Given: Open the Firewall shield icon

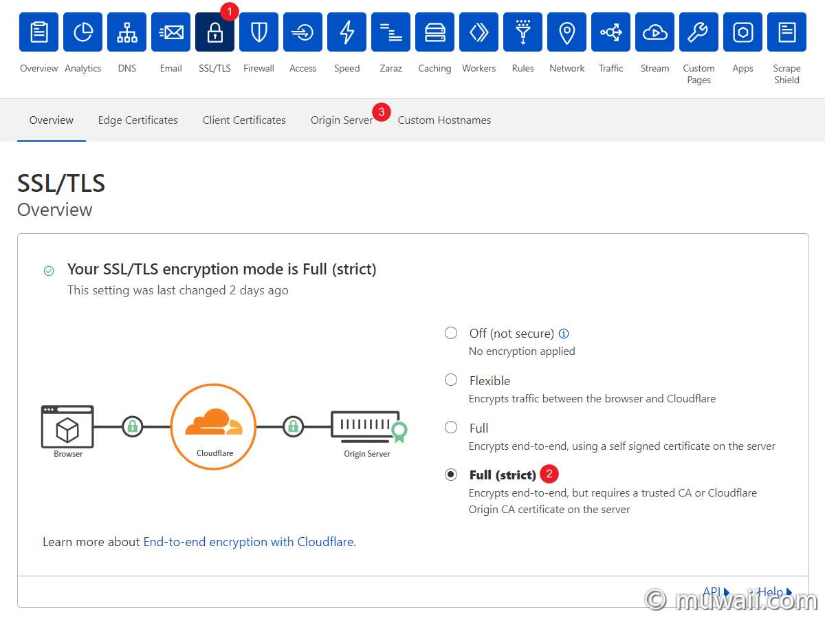Looking at the screenshot, I should coord(259,32).
